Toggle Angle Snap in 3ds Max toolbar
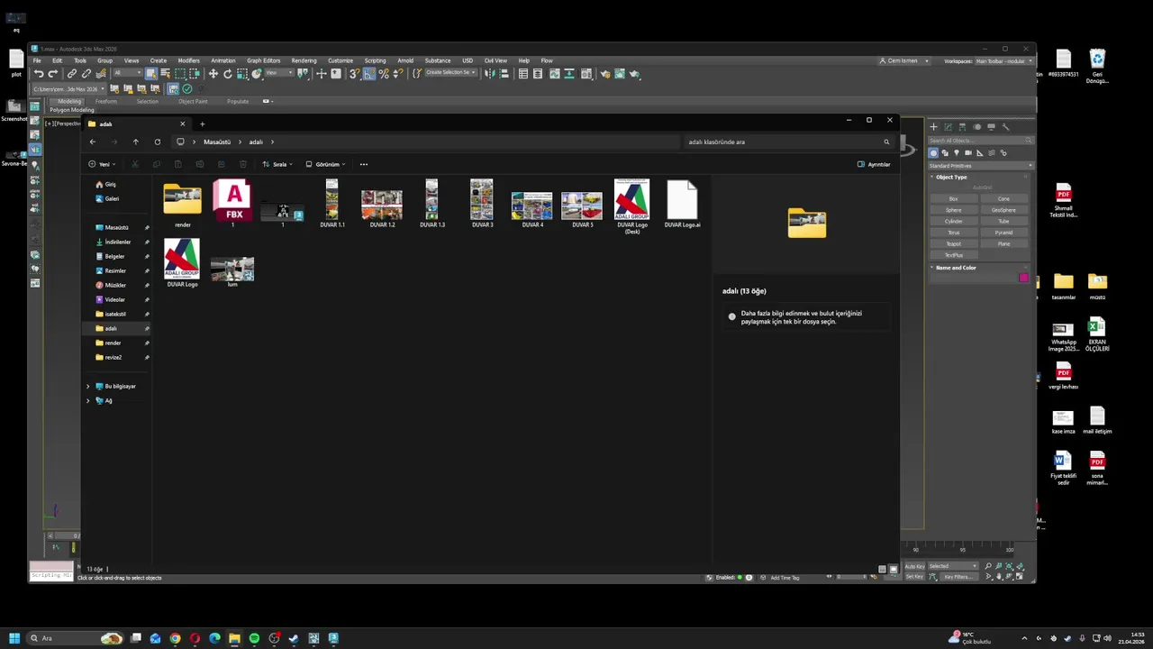Viewport: 1153px width, 649px height. pos(369,74)
